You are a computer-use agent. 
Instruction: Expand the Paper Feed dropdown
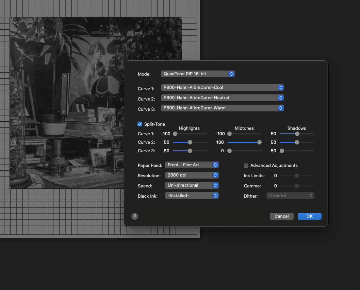tap(192, 165)
